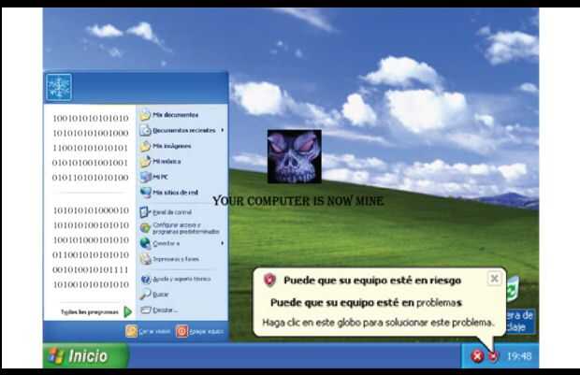This screenshot has height=375, width=580.
Task: Click 'Puede que su equipo esté en problemas' line
Action: [x=366, y=302]
